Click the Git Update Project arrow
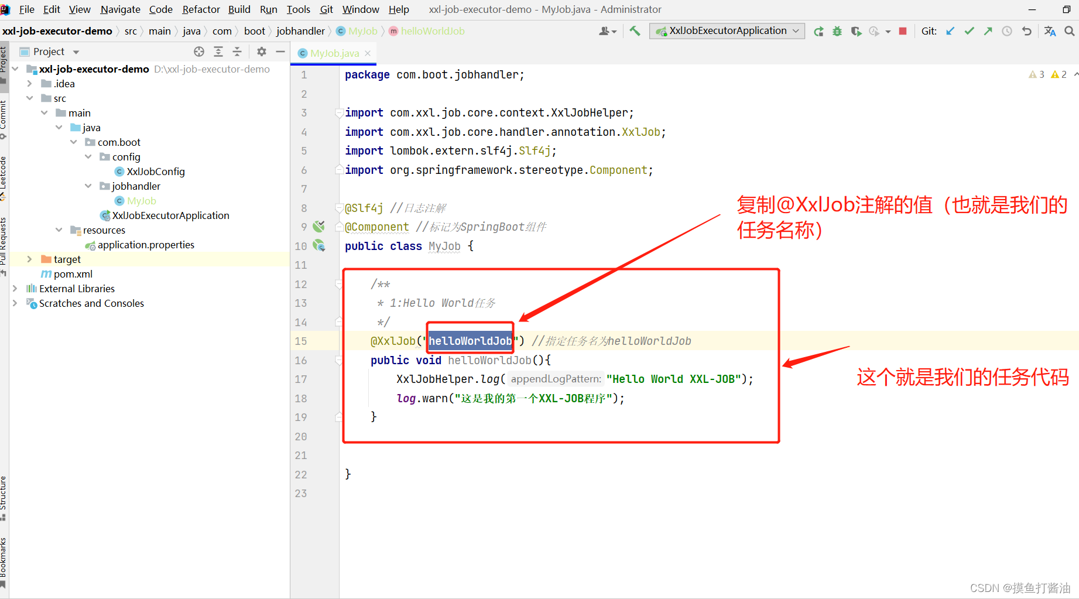The height and width of the screenshot is (599, 1079). click(950, 31)
